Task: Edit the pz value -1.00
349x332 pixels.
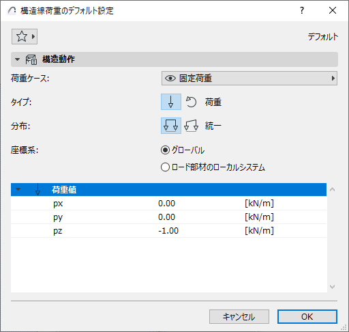Action: [x=168, y=231]
